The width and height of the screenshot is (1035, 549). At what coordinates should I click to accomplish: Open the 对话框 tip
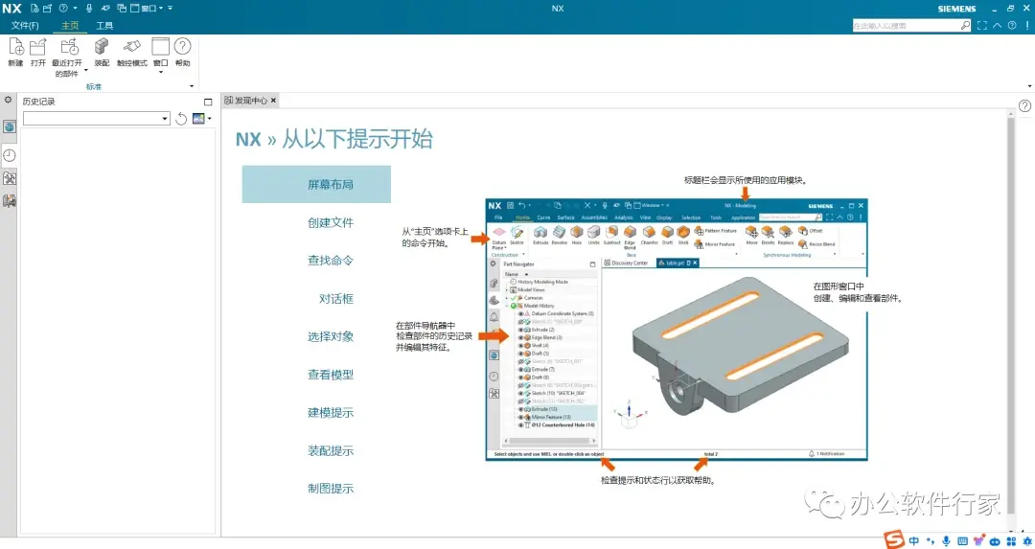click(336, 299)
